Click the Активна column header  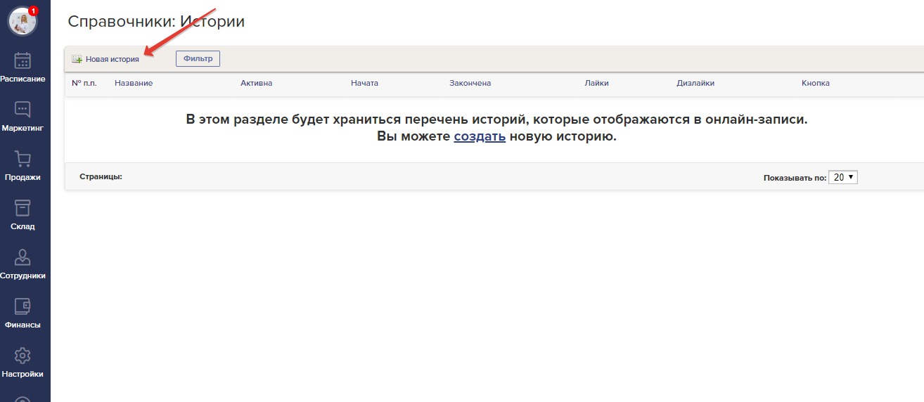[x=256, y=83]
